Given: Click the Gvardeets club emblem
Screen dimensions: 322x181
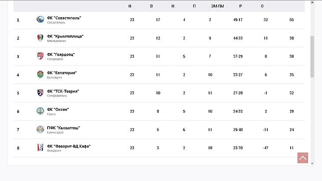Looking at the screenshot, I should pos(40,56).
